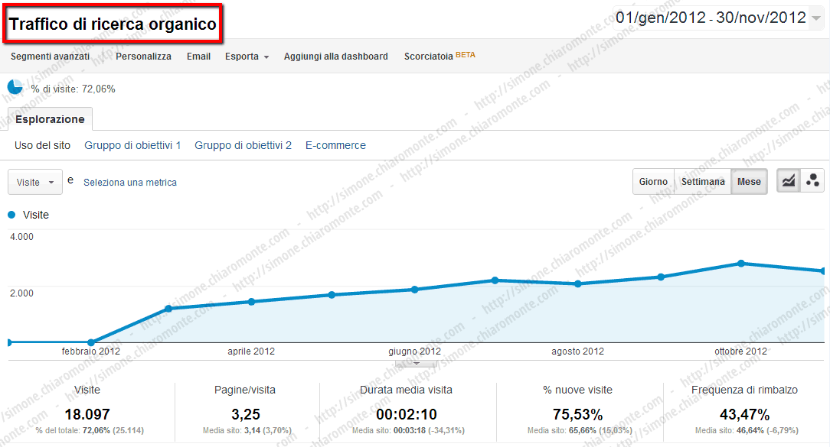Click the Frequenza di rimbalzo value 43,47%
Image resolution: width=830 pixels, height=447 pixels.
[744, 414]
